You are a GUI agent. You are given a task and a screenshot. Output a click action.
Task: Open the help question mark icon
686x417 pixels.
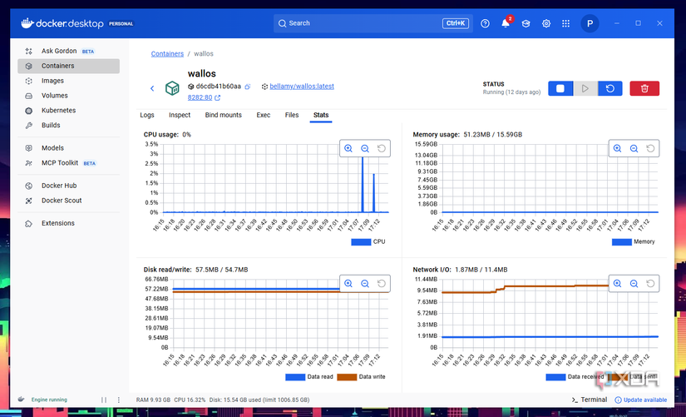(485, 23)
